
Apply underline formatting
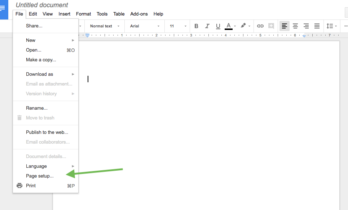[218, 26]
